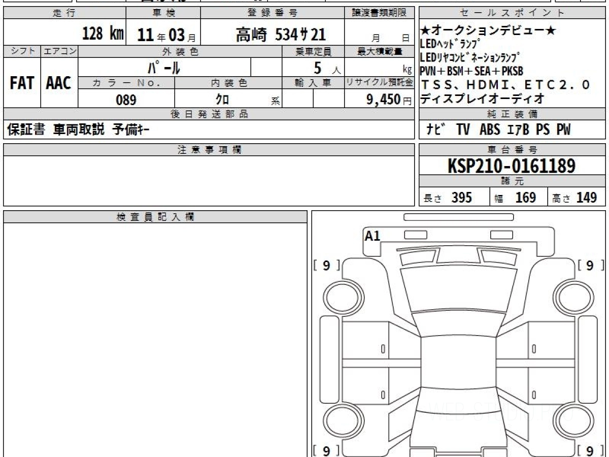Click the mileage value 128 km
Image resolution: width=609 pixels, height=457 pixels.
pos(103,34)
